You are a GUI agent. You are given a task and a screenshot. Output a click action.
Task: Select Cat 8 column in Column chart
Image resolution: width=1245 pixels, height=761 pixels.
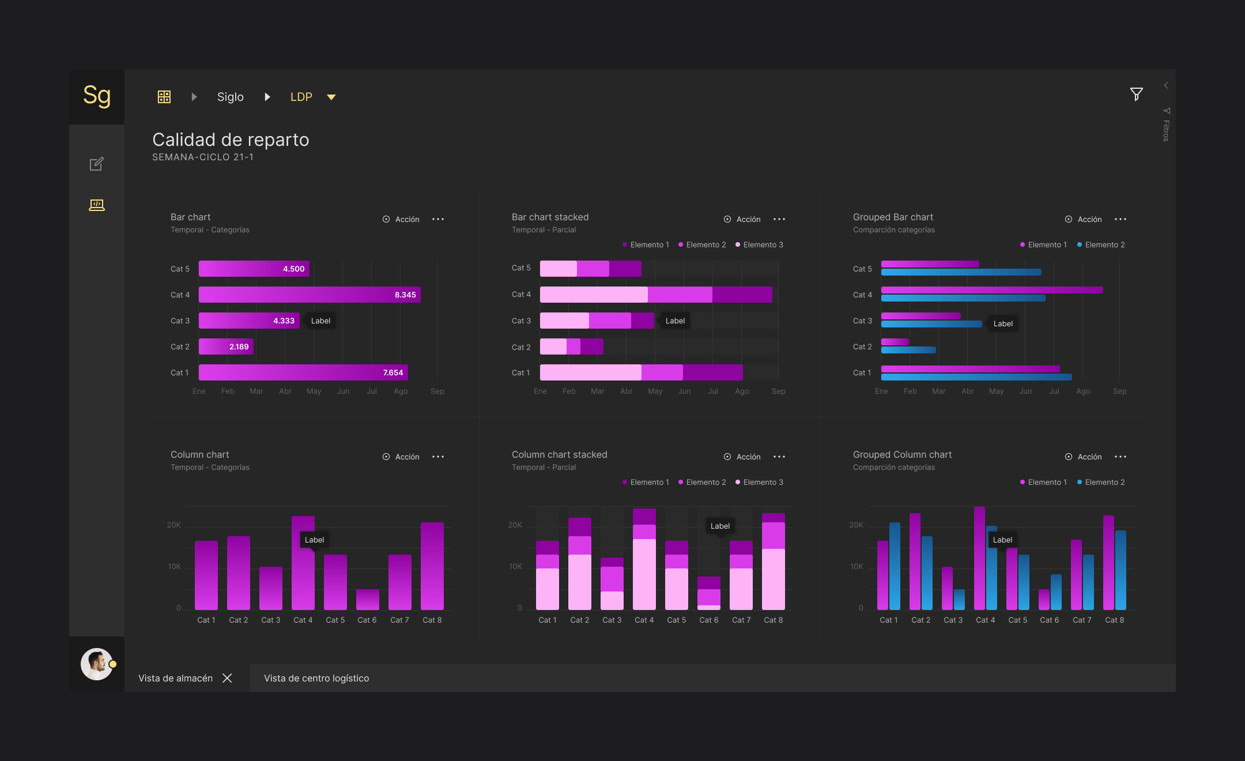click(432, 566)
